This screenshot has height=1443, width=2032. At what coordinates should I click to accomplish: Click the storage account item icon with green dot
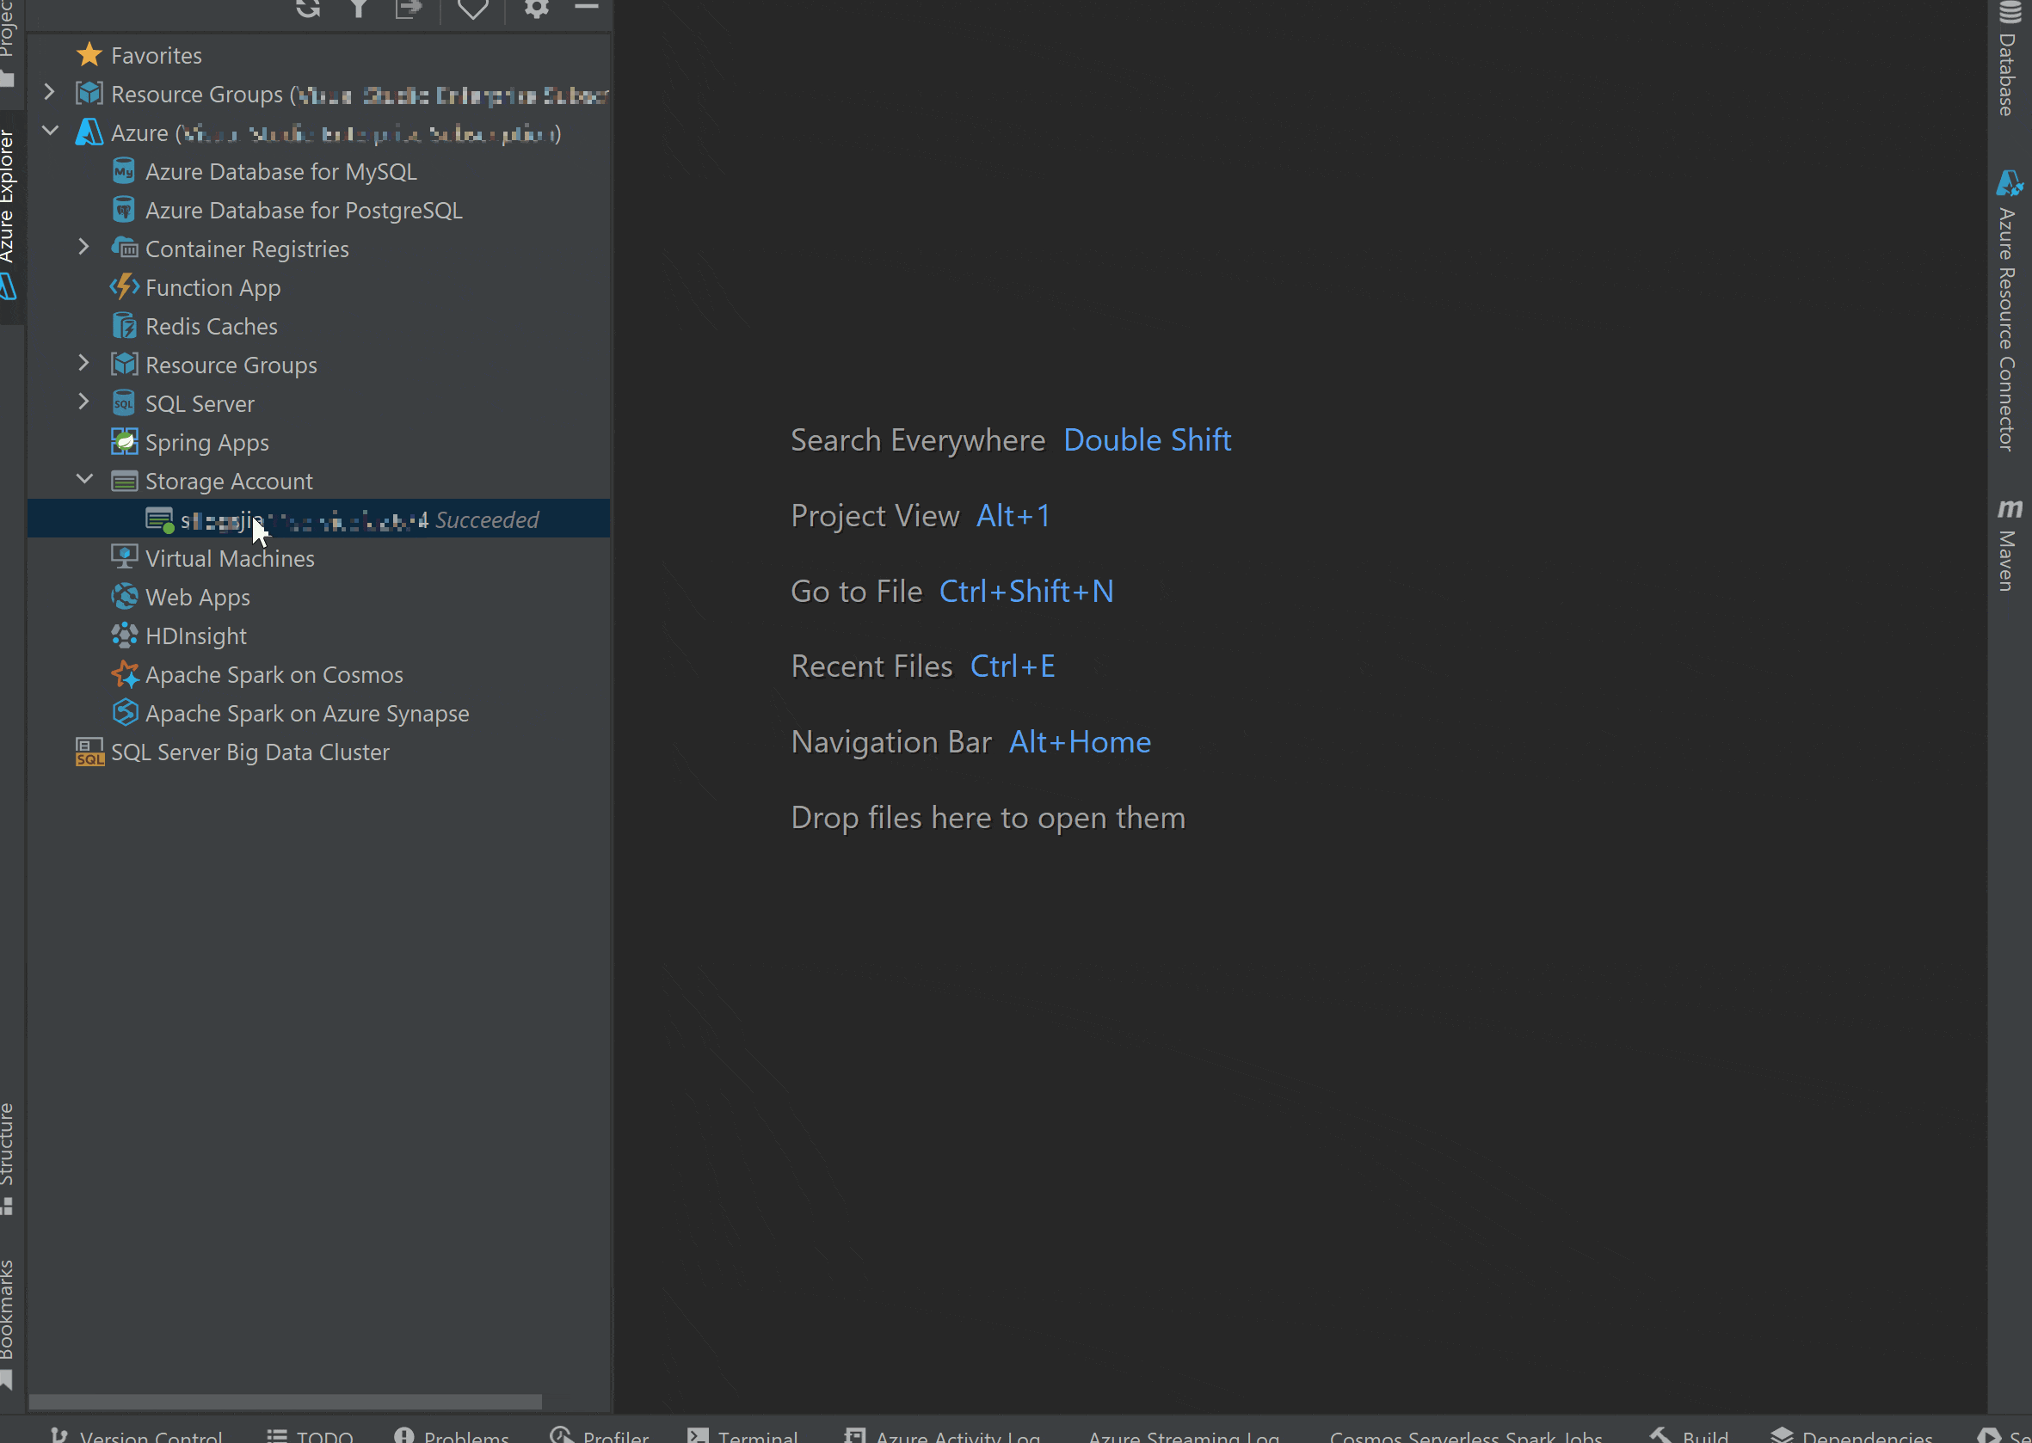pos(160,519)
